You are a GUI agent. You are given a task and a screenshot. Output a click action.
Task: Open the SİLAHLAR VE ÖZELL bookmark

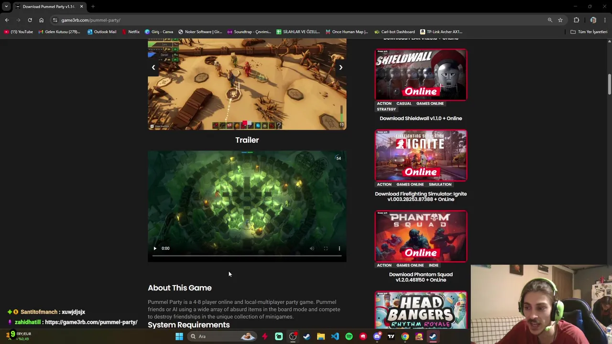point(298,32)
